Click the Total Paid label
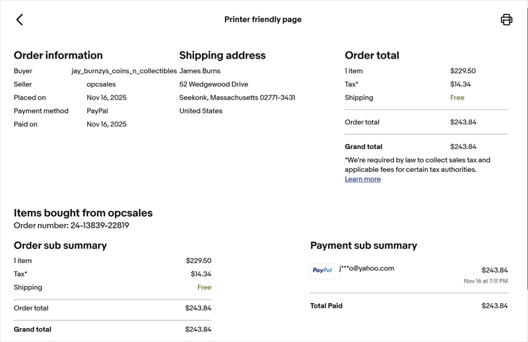The height and width of the screenshot is (342, 528). coord(326,306)
